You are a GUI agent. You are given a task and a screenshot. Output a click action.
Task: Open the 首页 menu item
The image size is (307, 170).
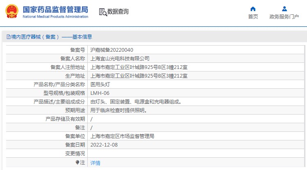[253, 17]
